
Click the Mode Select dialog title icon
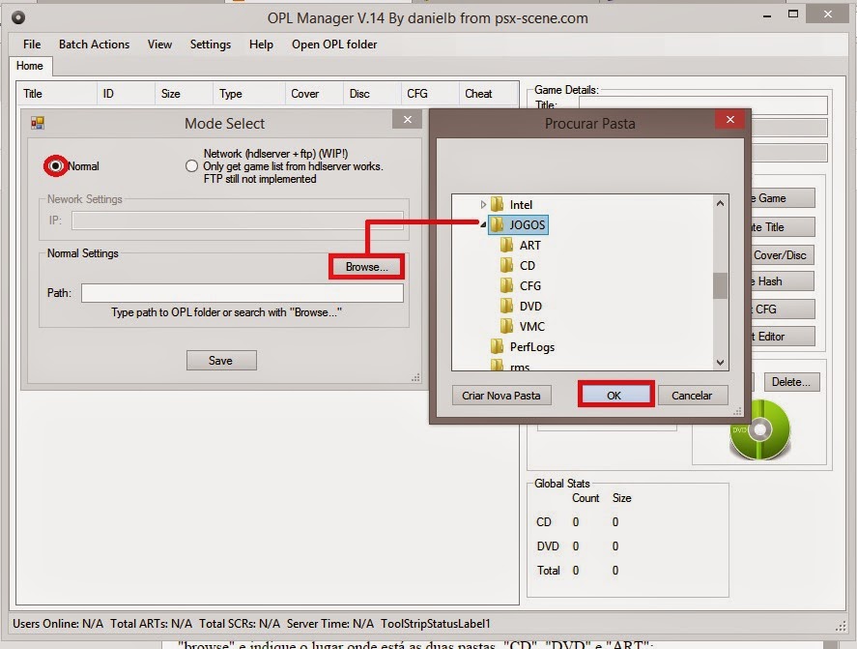click(39, 123)
